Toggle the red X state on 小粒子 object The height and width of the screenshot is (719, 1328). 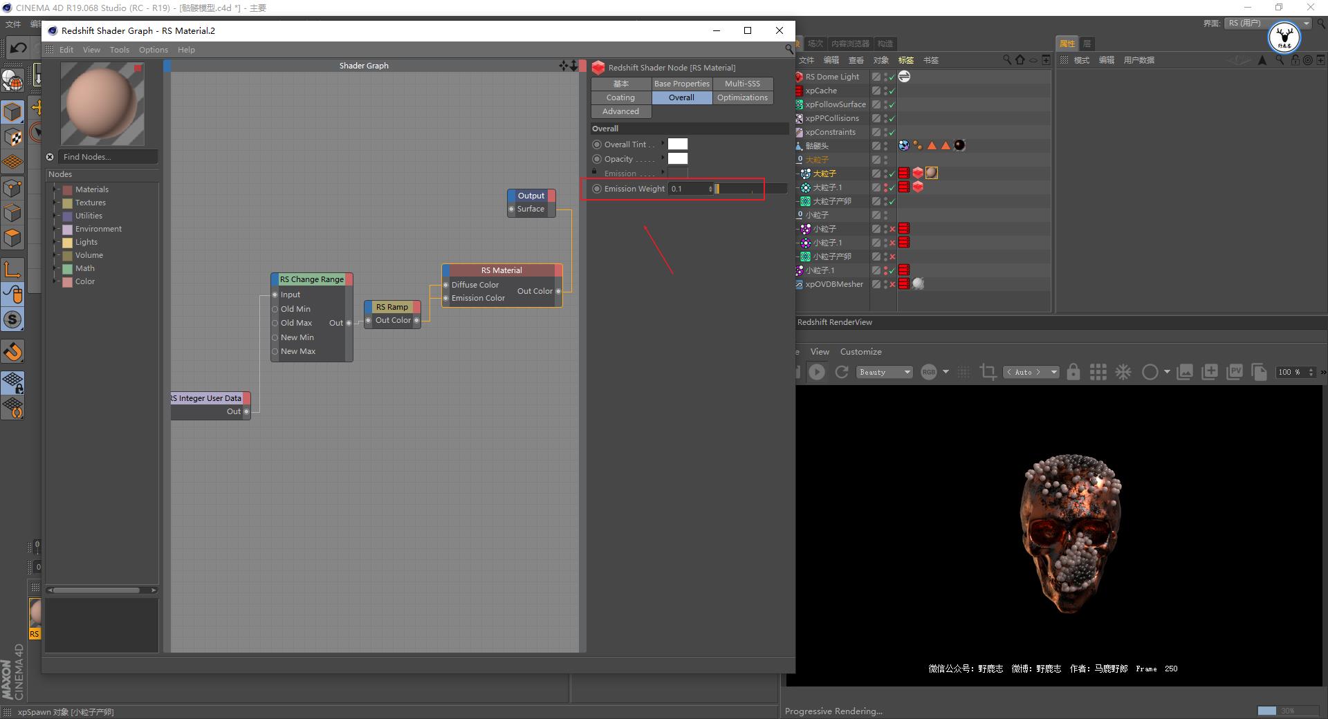(892, 229)
